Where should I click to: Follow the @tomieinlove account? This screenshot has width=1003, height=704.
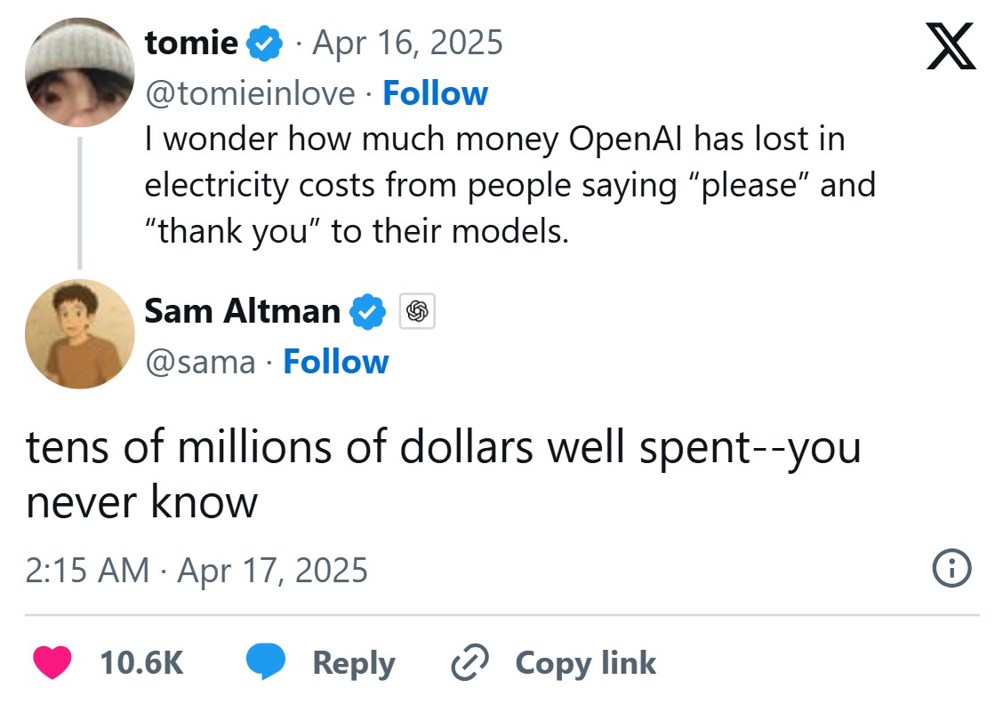(435, 93)
